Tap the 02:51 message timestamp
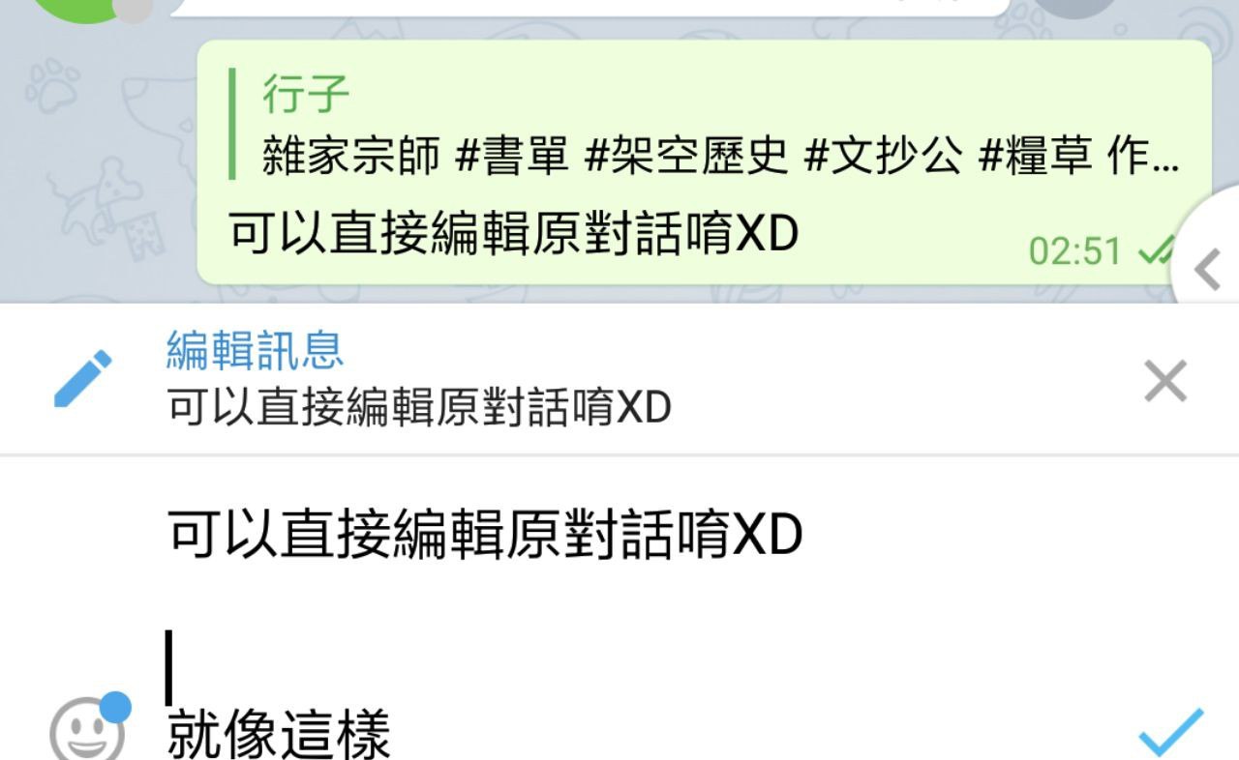This screenshot has height=760, width=1239. click(x=1074, y=251)
